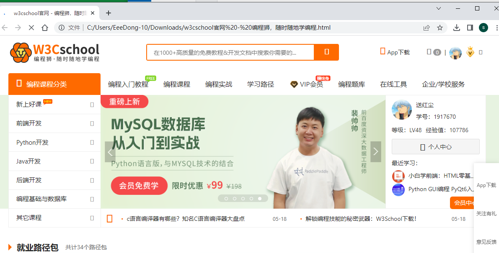The height and width of the screenshot is (253, 499).
Task: Go back to the previous page
Action: coord(5,28)
